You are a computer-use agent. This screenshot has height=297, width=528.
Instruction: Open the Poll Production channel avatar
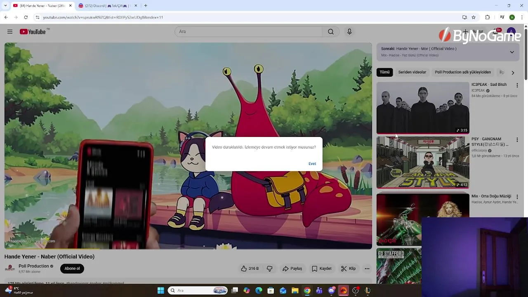[9, 269]
